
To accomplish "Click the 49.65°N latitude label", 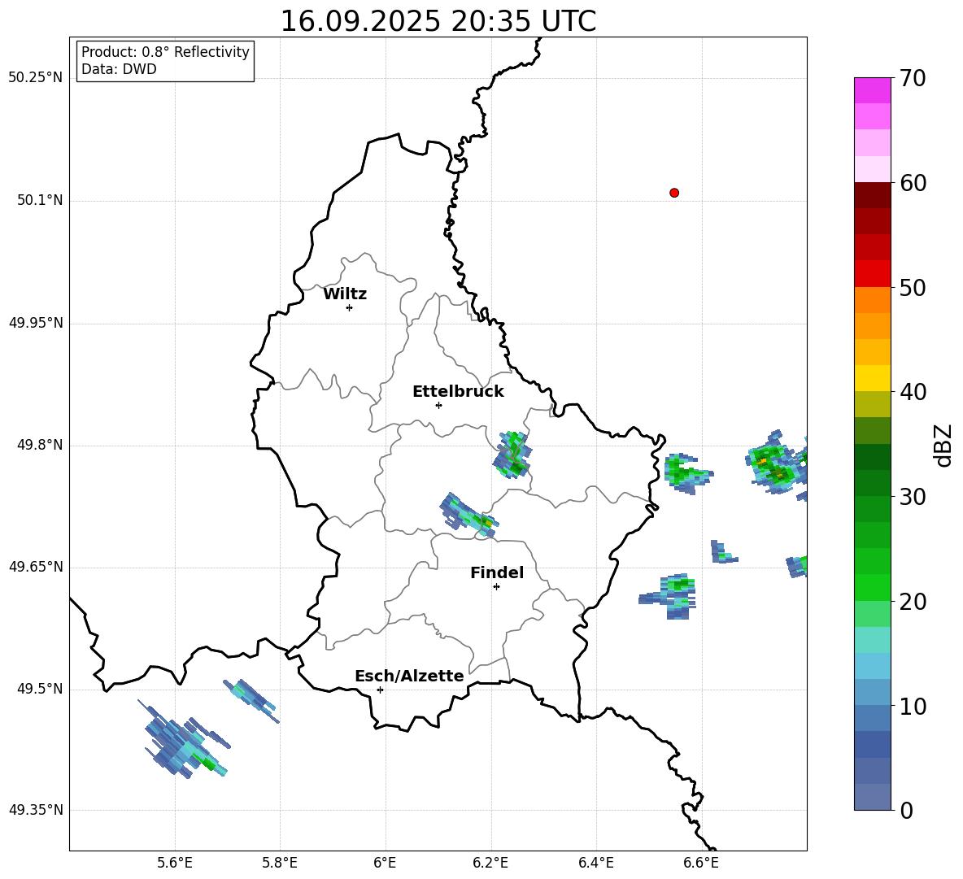I will click(x=36, y=566).
